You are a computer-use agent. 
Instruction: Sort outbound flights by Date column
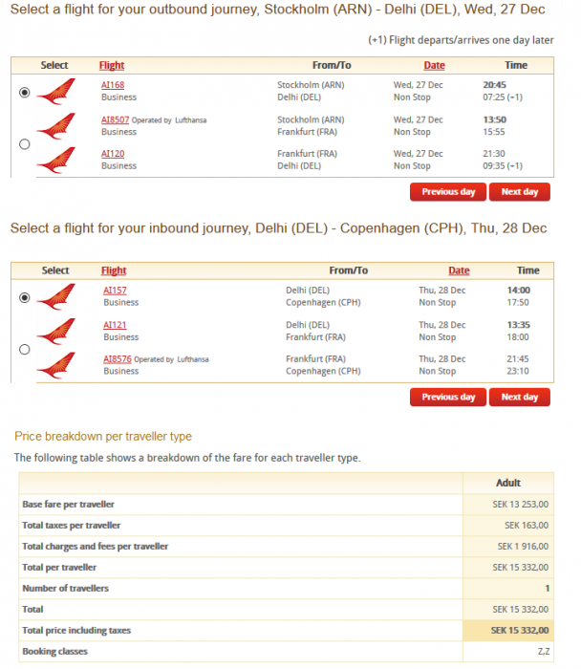pos(434,66)
